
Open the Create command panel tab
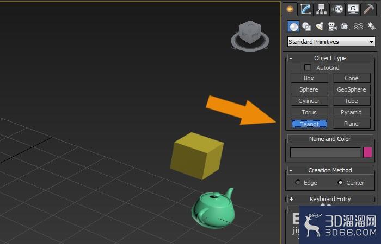pyautogui.click(x=290, y=9)
